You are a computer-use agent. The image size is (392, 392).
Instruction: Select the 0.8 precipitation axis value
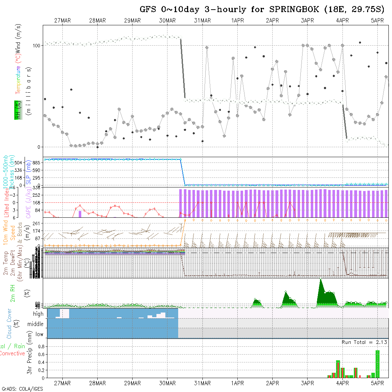(x=41, y=347)
